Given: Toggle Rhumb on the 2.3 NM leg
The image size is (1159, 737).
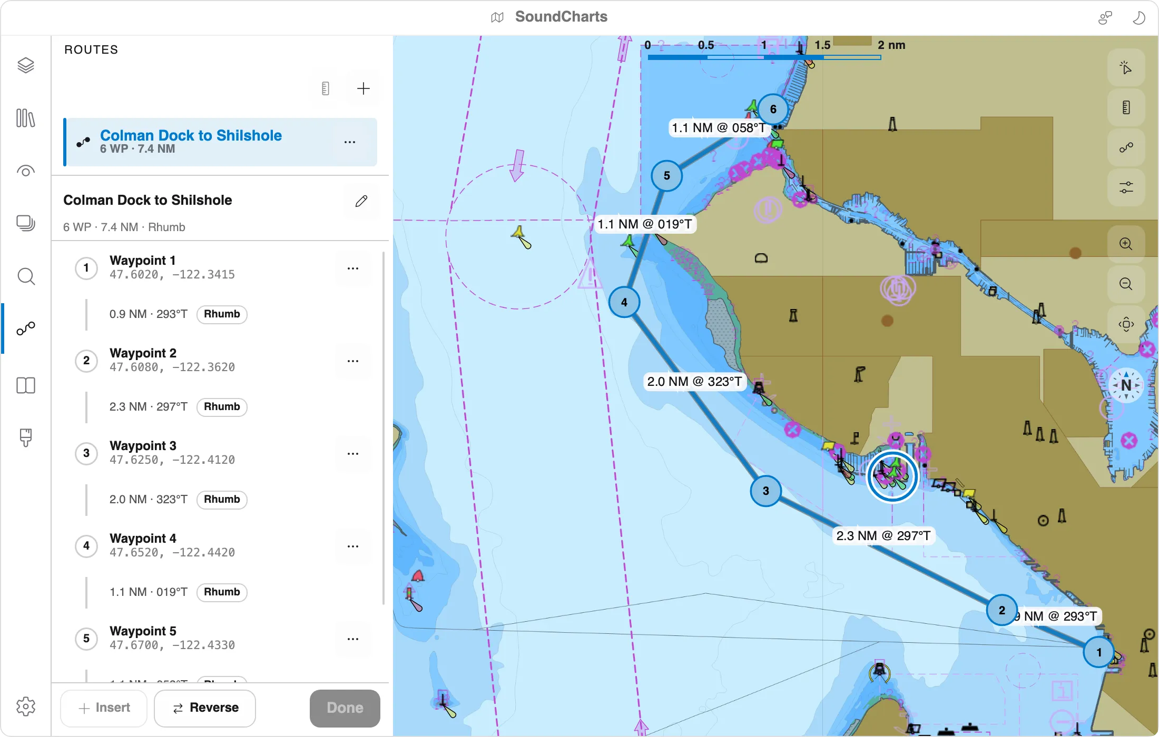Looking at the screenshot, I should 222,407.
